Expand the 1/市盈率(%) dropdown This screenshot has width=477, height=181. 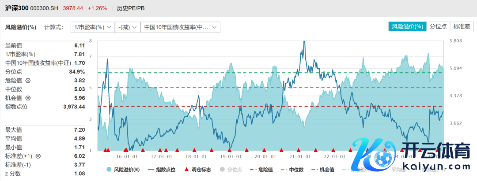point(92,27)
